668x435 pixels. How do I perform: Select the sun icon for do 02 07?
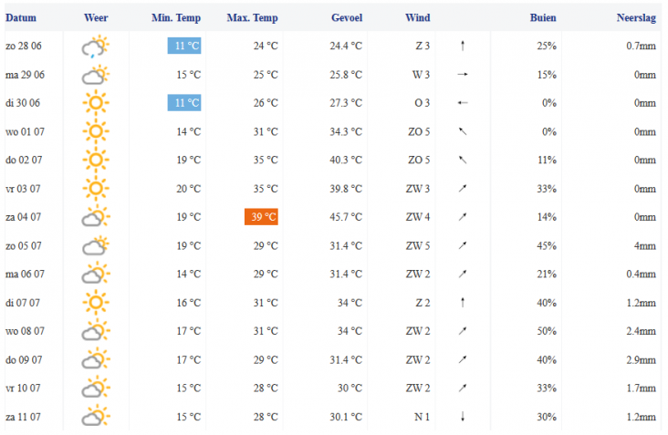coord(96,160)
